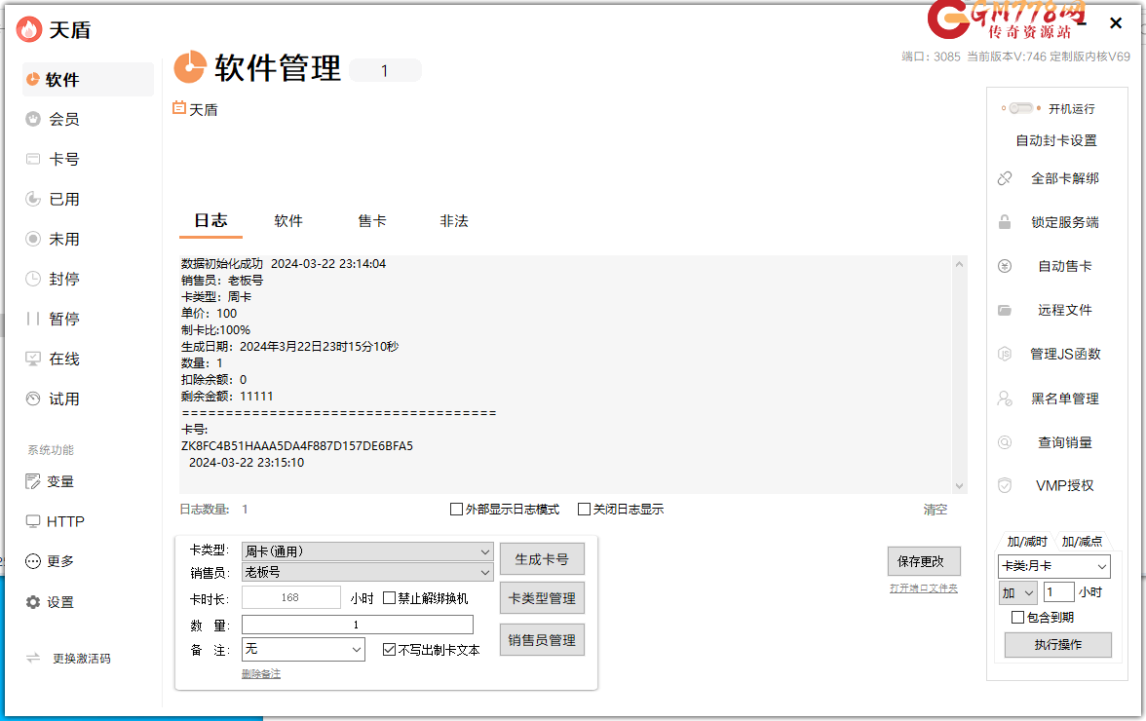Click the 生成卡号 button
Screen dimensions: 1146x721
[542, 559]
